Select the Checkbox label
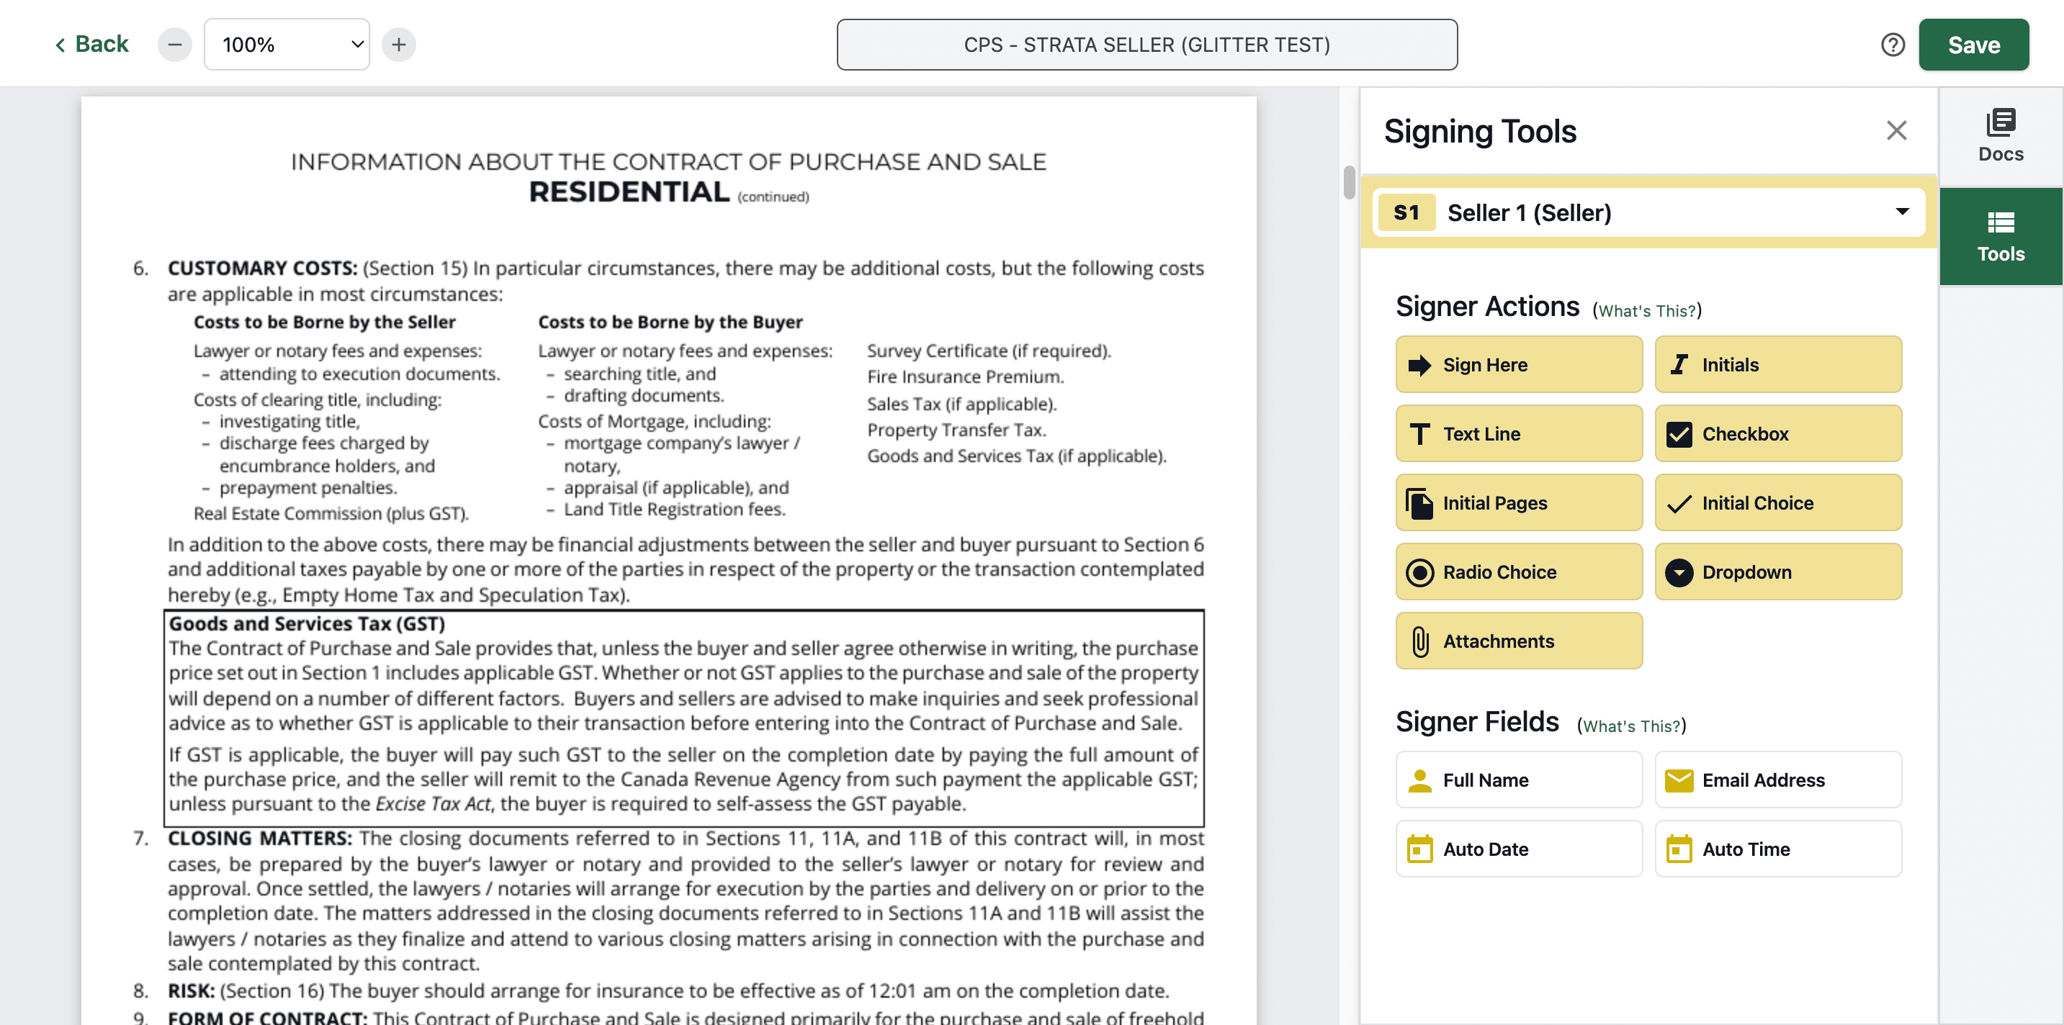 [x=1745, y=434]
